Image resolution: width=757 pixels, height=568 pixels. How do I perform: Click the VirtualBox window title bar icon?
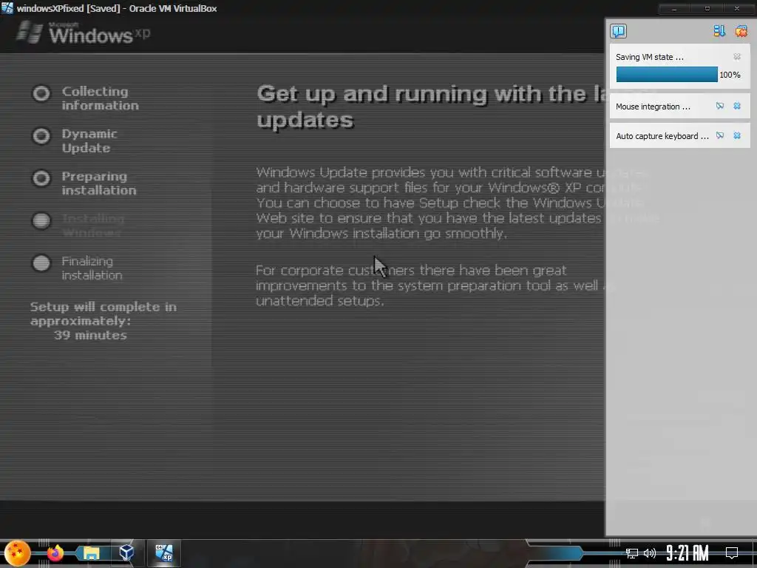pyautogui.click(x=7, y=8)
